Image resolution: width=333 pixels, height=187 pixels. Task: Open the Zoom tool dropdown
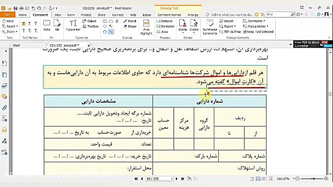coord(9,31)
